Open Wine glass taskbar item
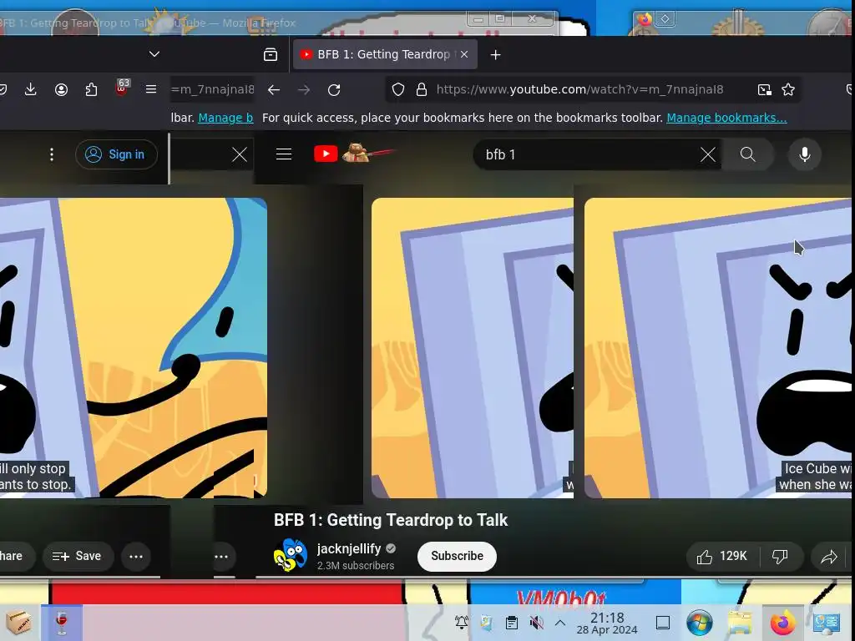Screen dimensions: 855x641 pos(62,623)
